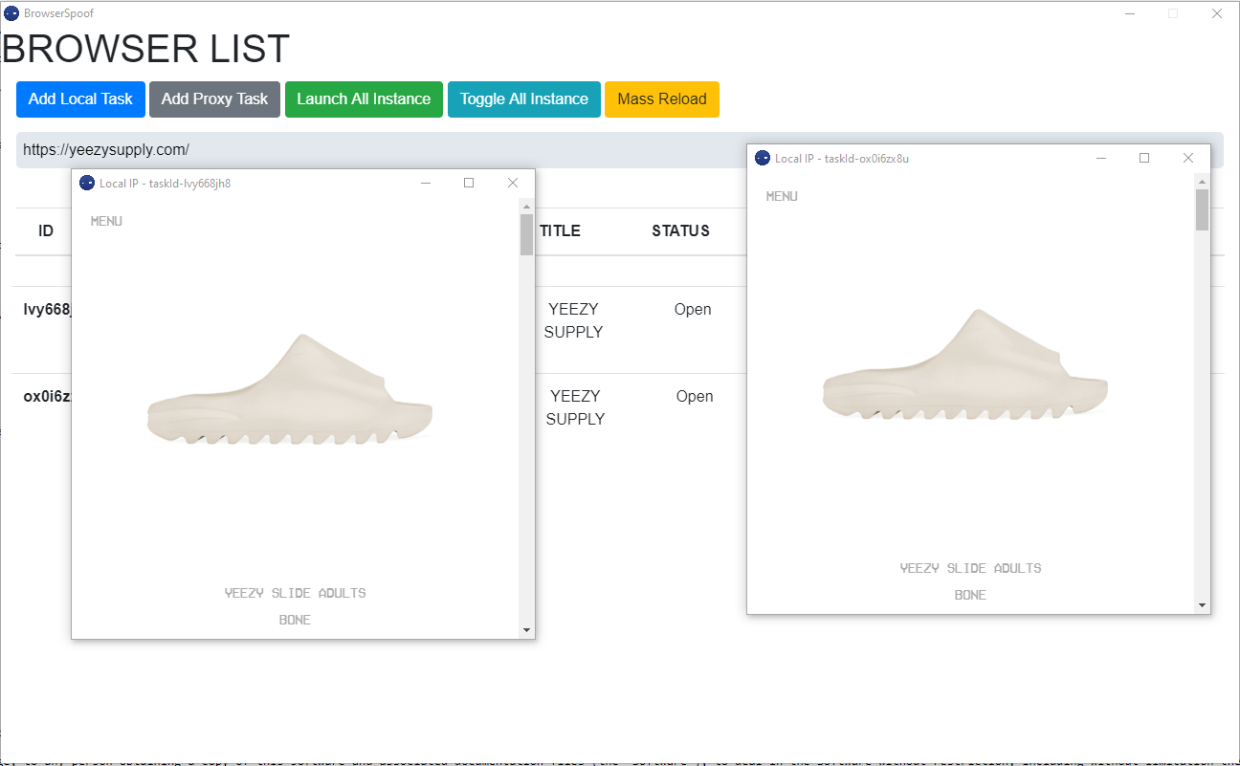Click the app icon of taskId-ox0i6zx8u window

[763, 158]
